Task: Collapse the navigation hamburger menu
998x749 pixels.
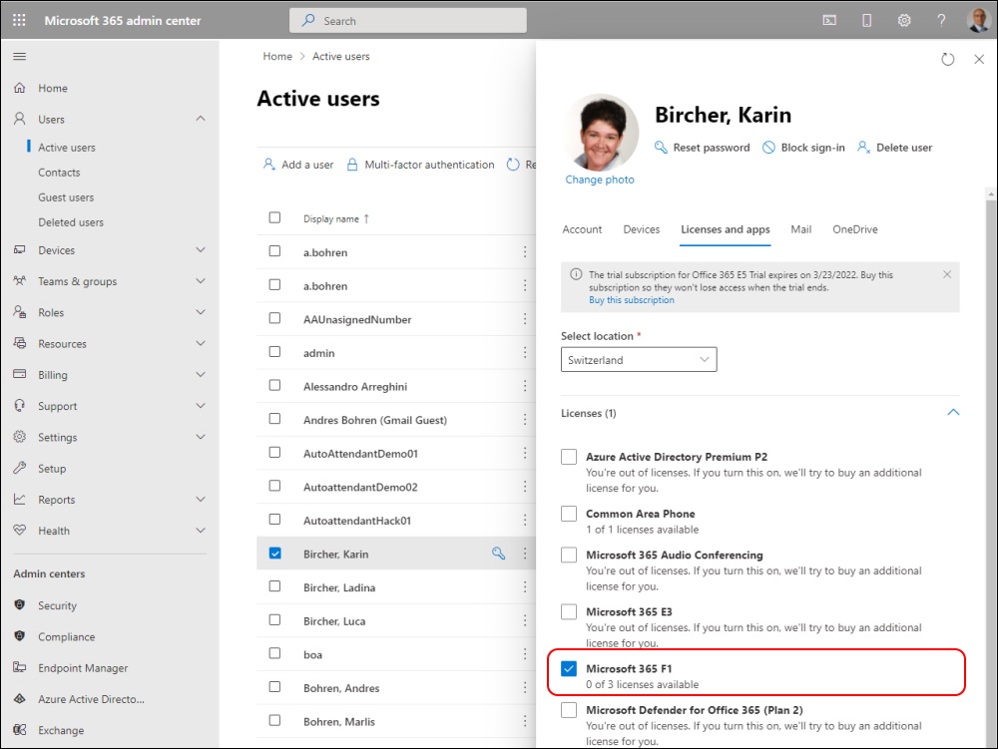Action: 20,57
